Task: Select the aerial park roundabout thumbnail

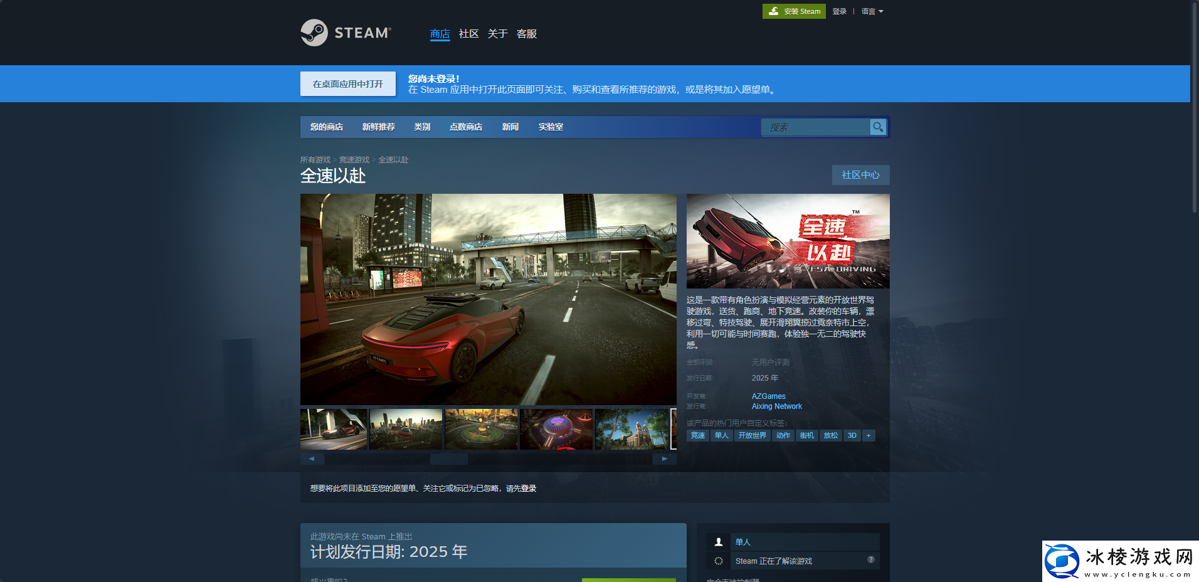Action: [x=481, y=430]
